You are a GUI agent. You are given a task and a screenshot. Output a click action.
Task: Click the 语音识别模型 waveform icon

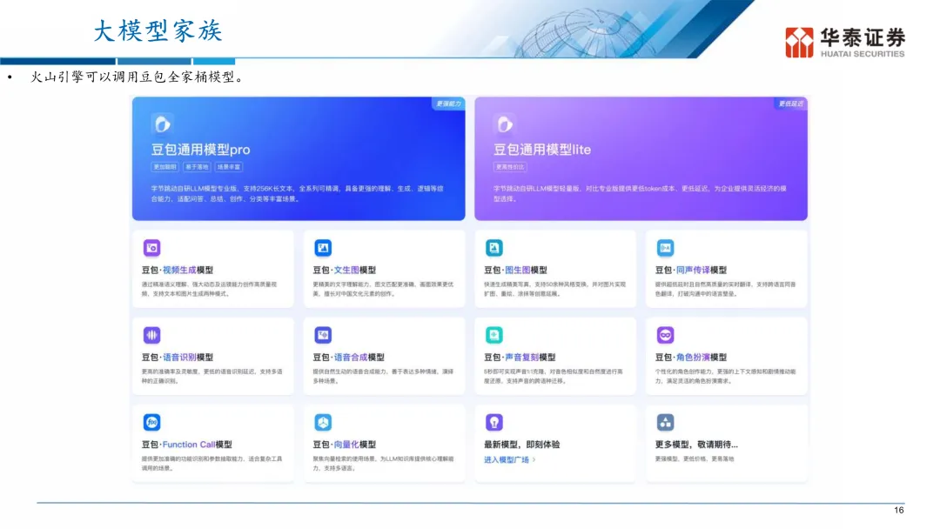point(151,335)
